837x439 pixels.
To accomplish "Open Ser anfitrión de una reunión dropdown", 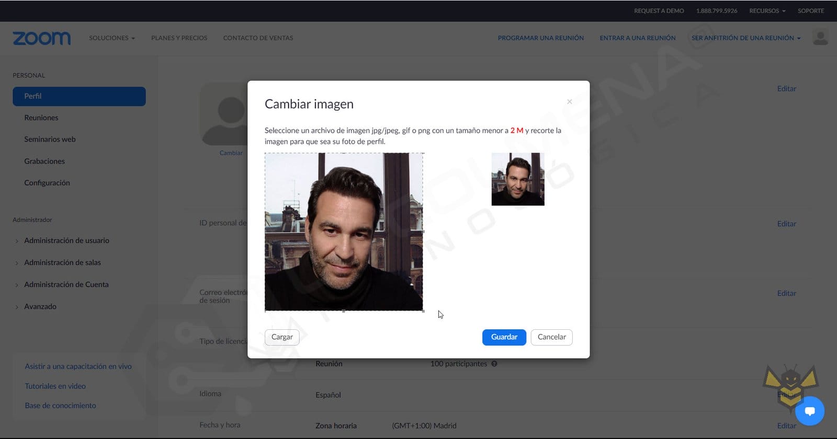I will (x=746, y=38).
